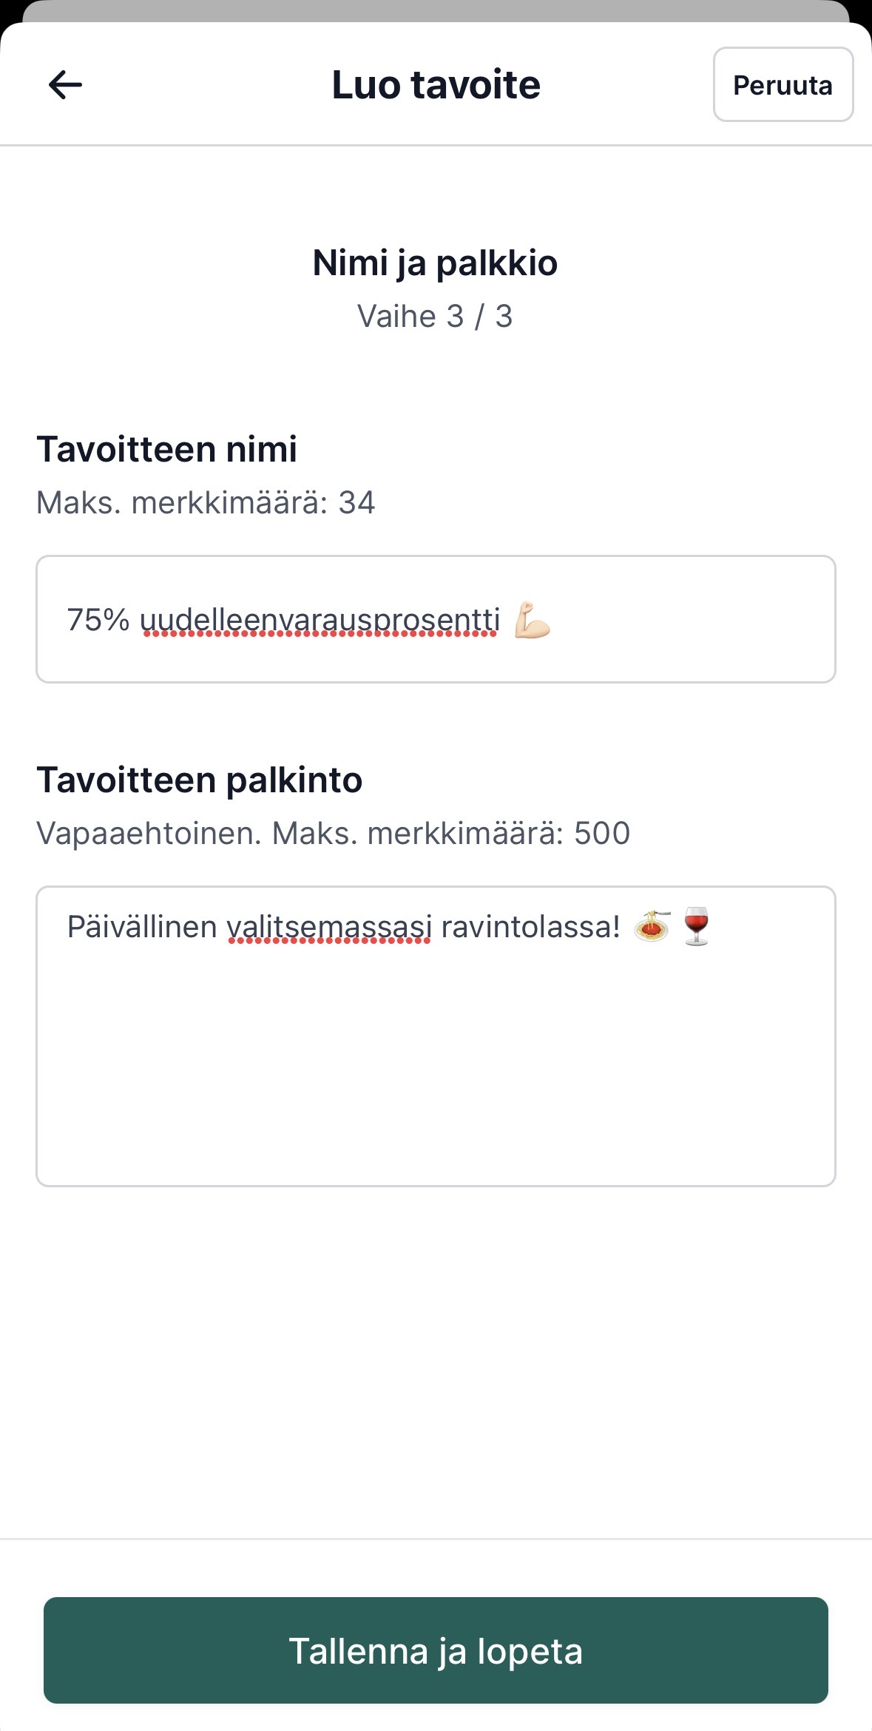The width and height of the screenshot is (872, 1731).
Task: Tap the Nimi ja palkkio heading
Action: (435, 263)
